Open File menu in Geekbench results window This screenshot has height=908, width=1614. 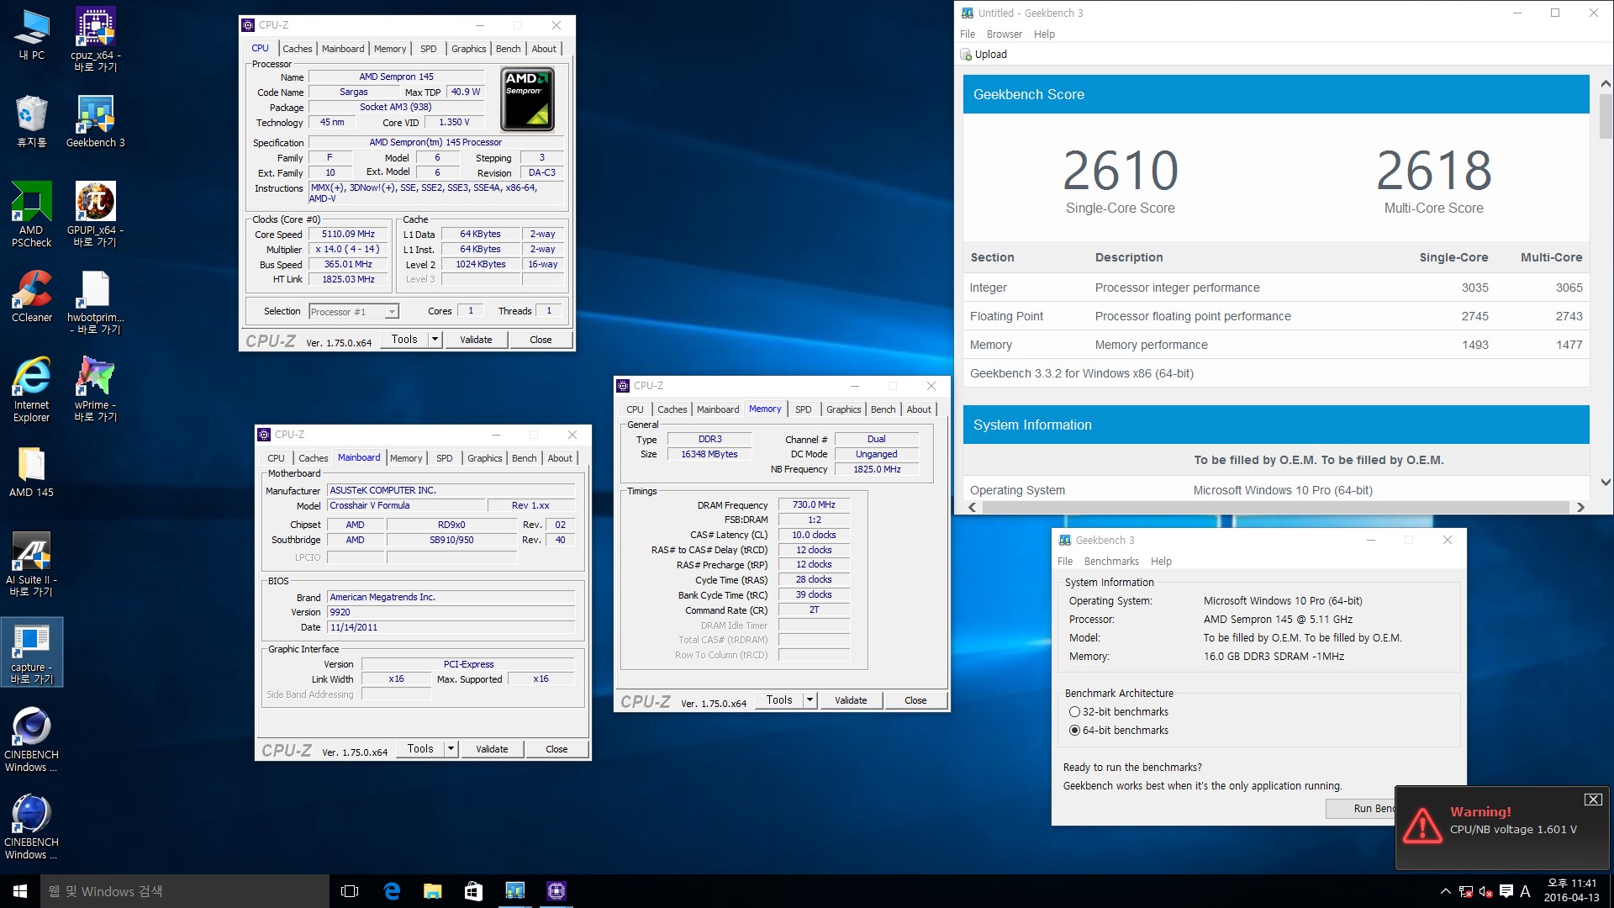[968, 34]
